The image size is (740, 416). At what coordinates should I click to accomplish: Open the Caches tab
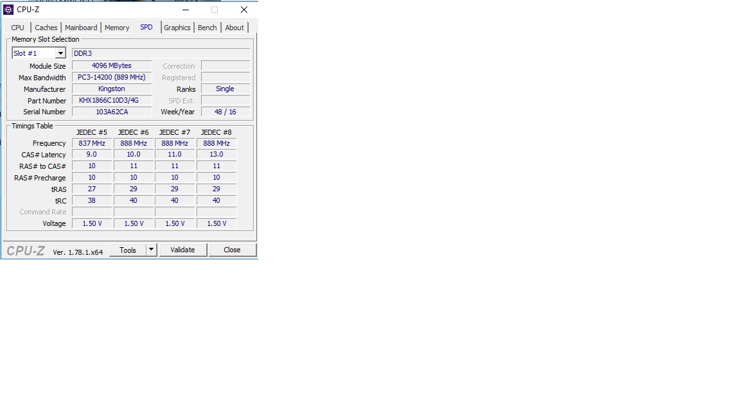click(46, 28)
